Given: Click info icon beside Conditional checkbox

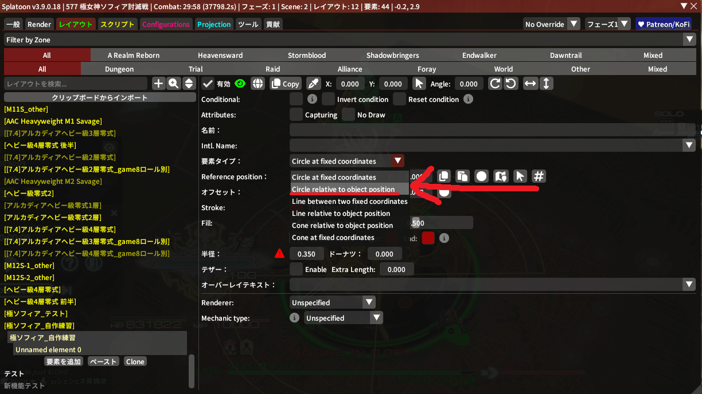Looking at the screenshot, I should tap(312, 99).
